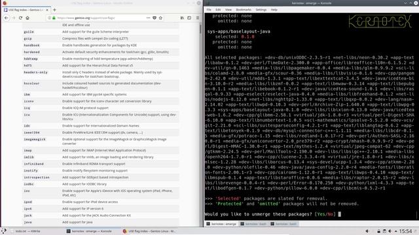Screen dimensions: 419x235
Task: Switch to second Konsole tab kernotex bash
Action: click(253, 224)
